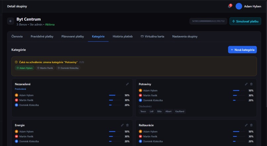The image size is (267, 146).
Task: Click Adam Hyben 50% bar in Nezaradené
Action: (x=115, y=95)
